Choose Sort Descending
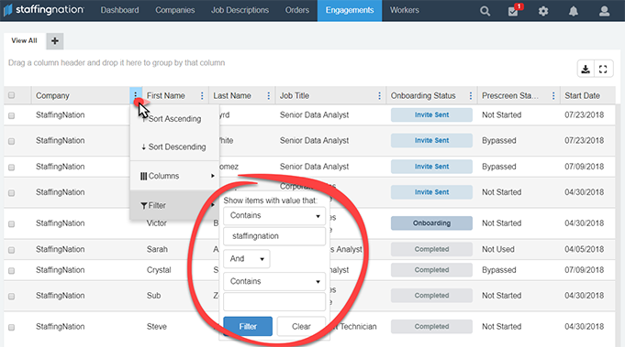Screen dimensions: 625x347 click(x=174, y=146)
